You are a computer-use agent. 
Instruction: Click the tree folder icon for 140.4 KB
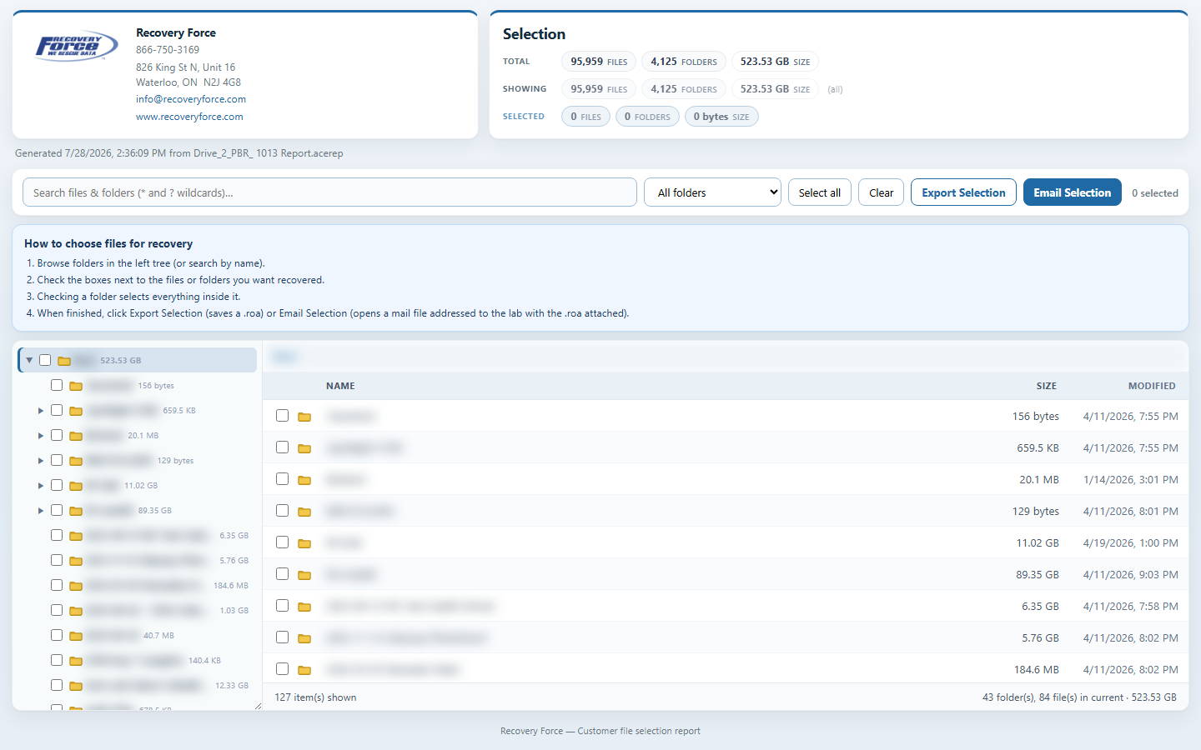click(76, 661)
